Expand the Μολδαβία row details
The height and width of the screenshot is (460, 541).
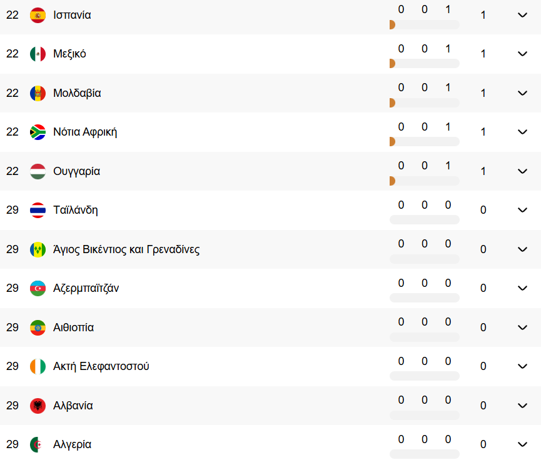[x=522, y=93]
